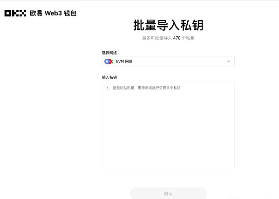
Task: Click line number 1 in key field
Action: (x=108, y=88)
